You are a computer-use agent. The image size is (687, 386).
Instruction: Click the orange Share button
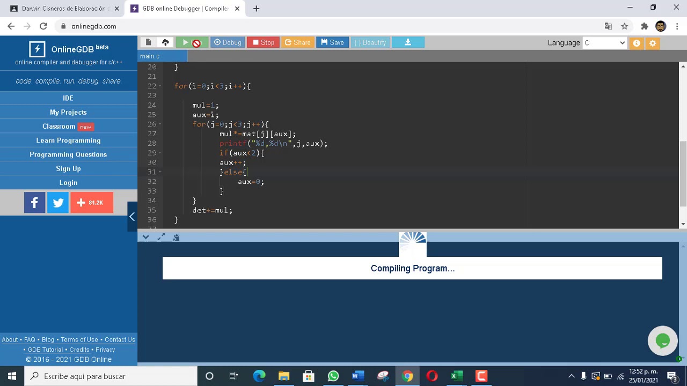point(297,42)
